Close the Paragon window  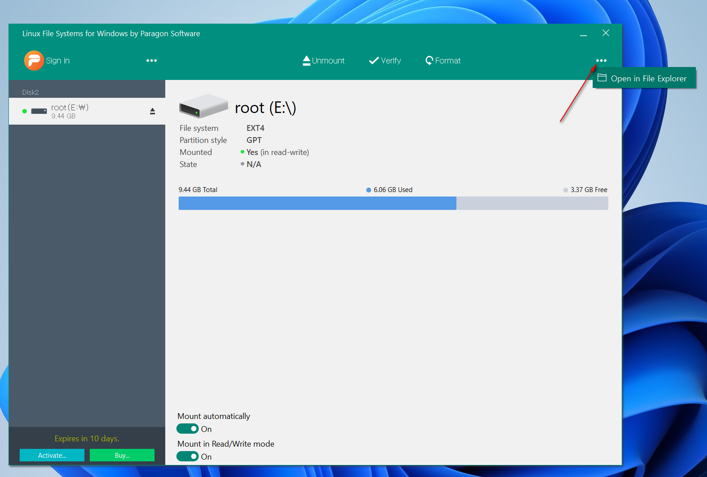pyautogui.click(x=606, y=33)
